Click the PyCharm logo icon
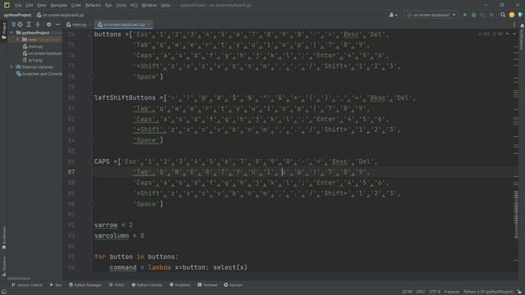The width and height of the screenshot is (525, 295). pos(7,5)
